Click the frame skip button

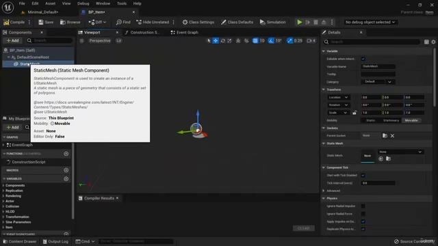(307, 22)
